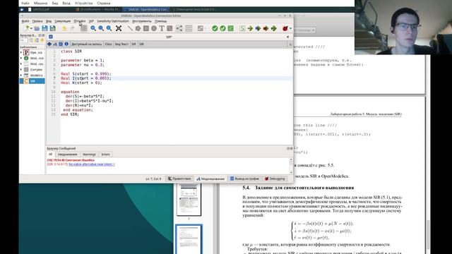Click the red debugger bug icon

coord(285,28)
